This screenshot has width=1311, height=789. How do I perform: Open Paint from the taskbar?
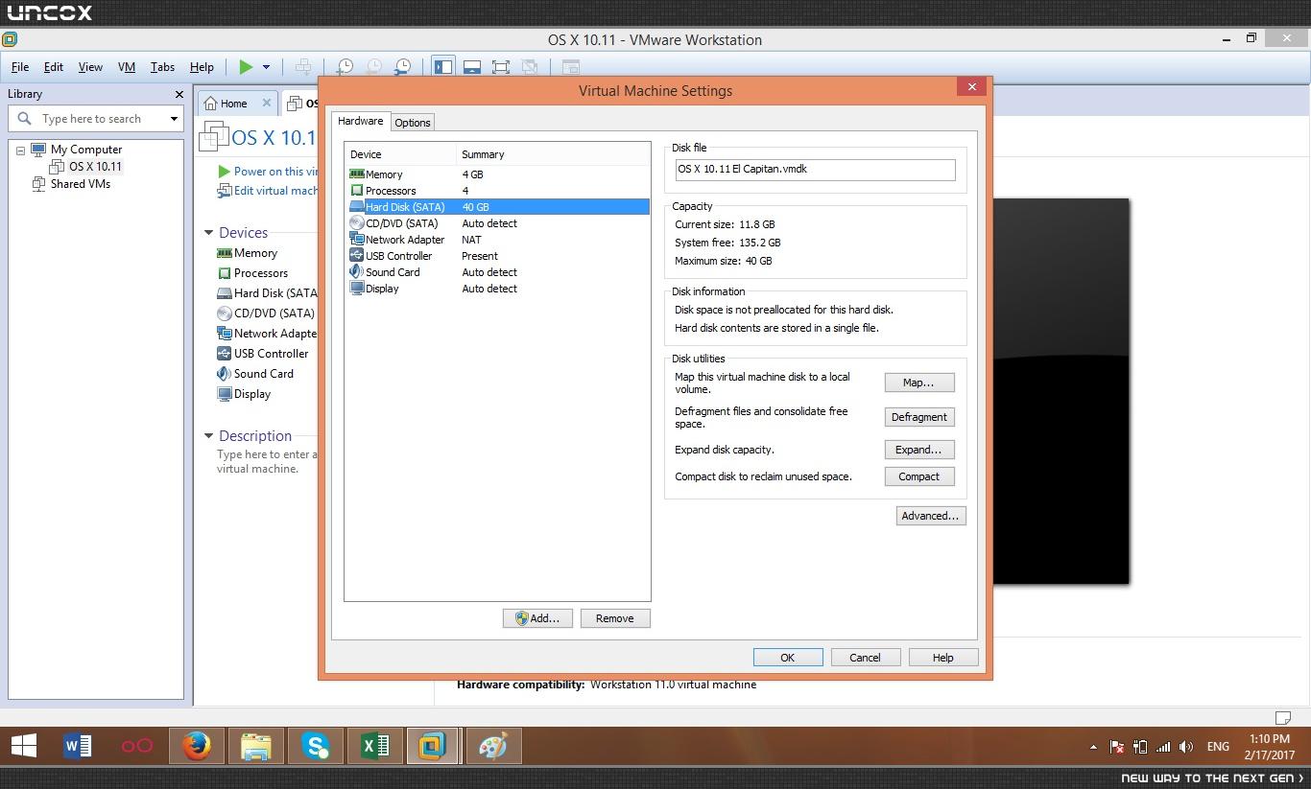coord(493,746)
